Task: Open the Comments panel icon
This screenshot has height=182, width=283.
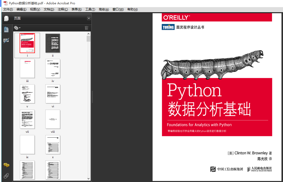Action: click(6, 165)
